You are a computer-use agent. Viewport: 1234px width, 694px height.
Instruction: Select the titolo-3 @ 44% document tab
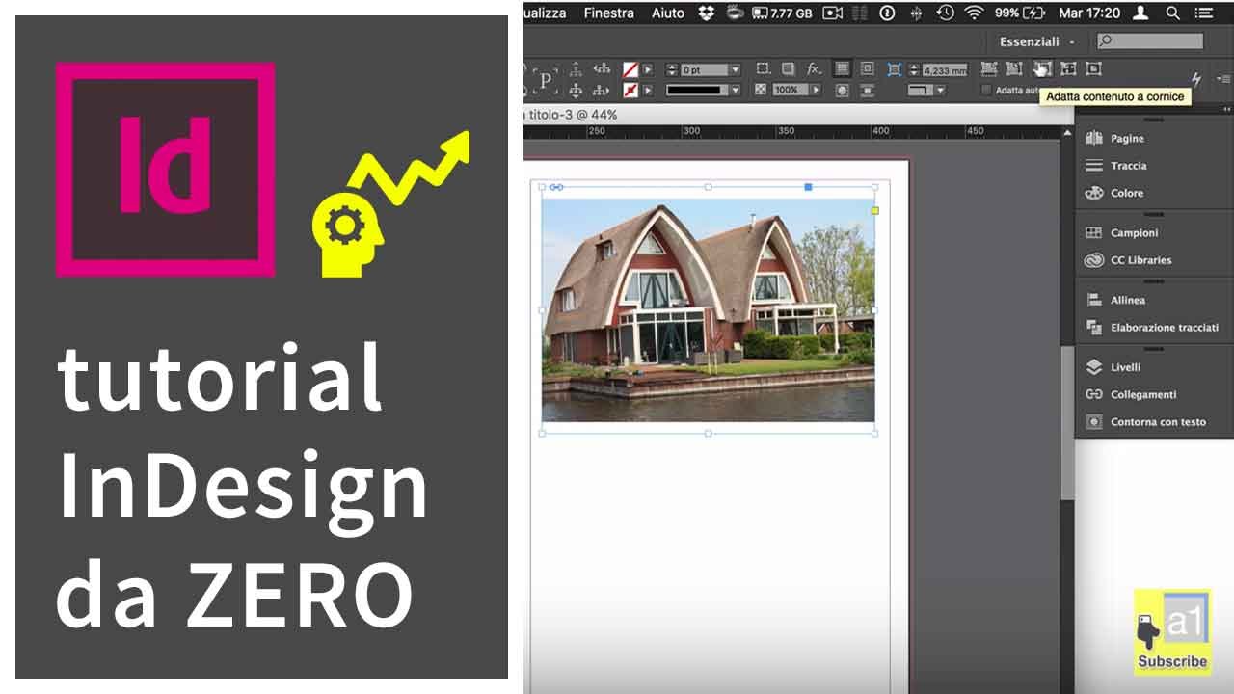click(571, 114)
